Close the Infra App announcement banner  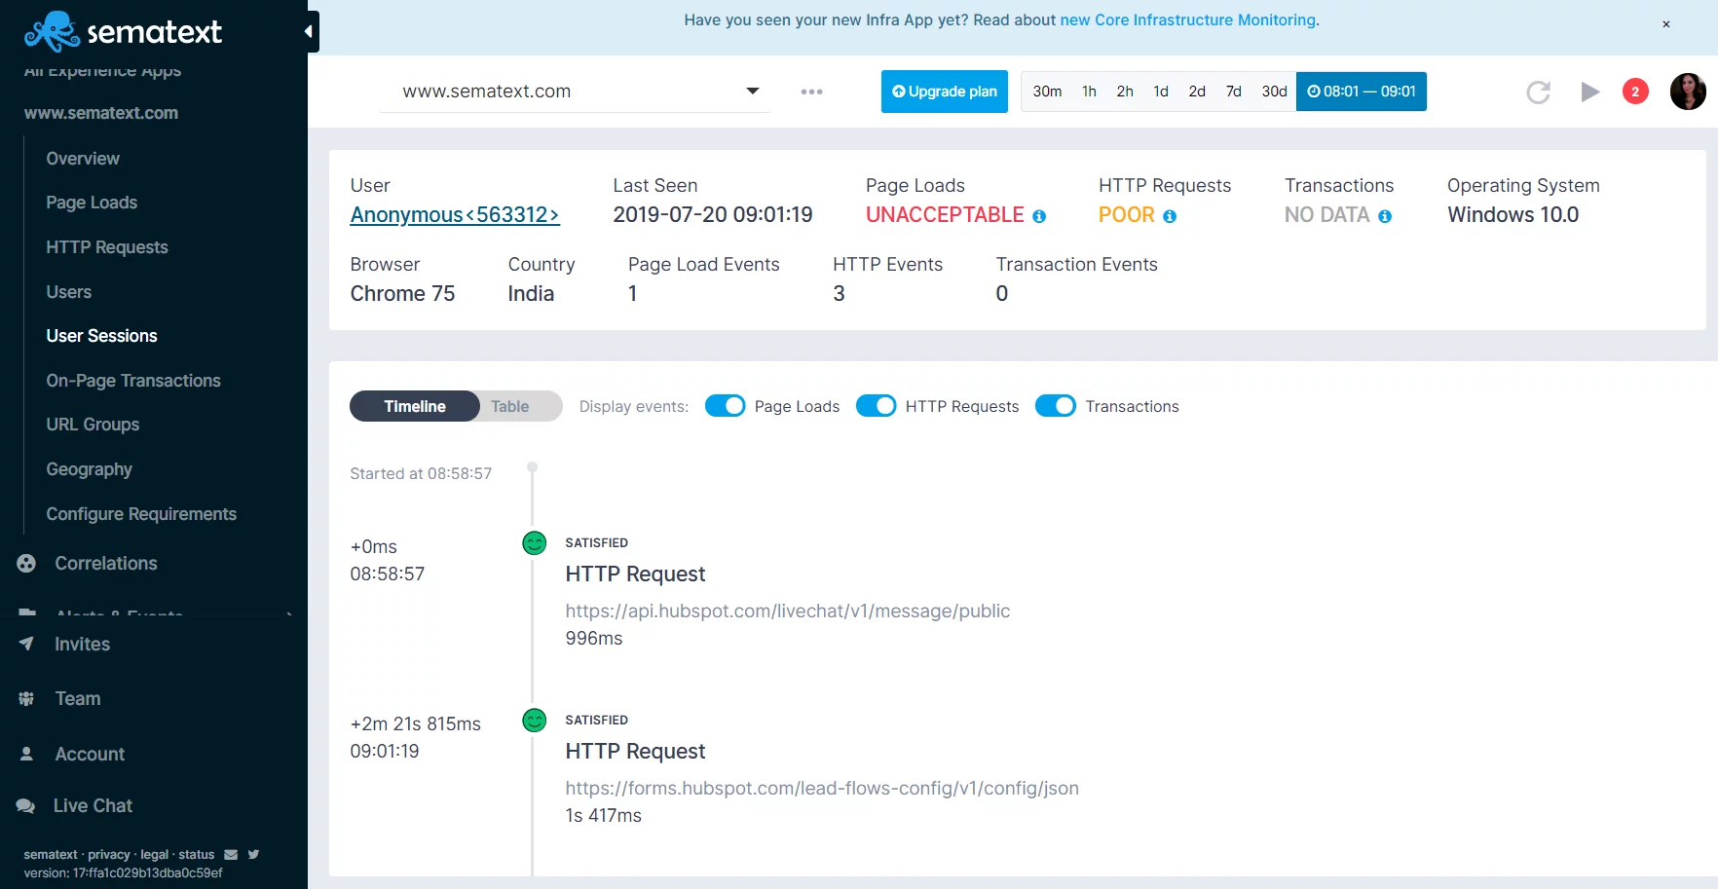(x=1665, y=24)
